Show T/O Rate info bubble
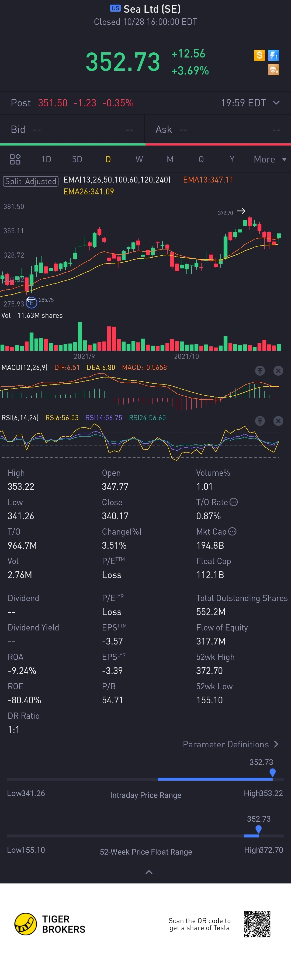 tap(234, 502)
